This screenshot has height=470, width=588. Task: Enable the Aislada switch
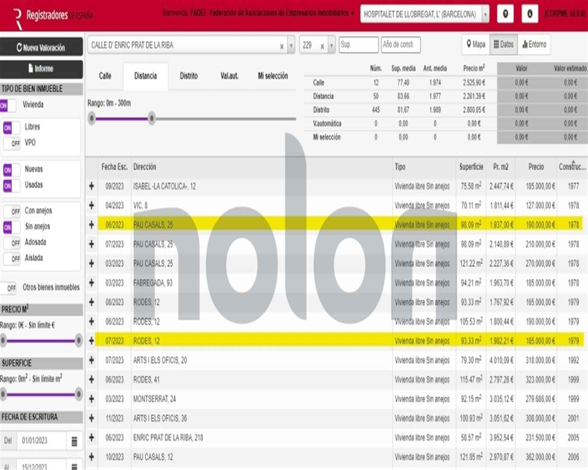tap(12, 258)
